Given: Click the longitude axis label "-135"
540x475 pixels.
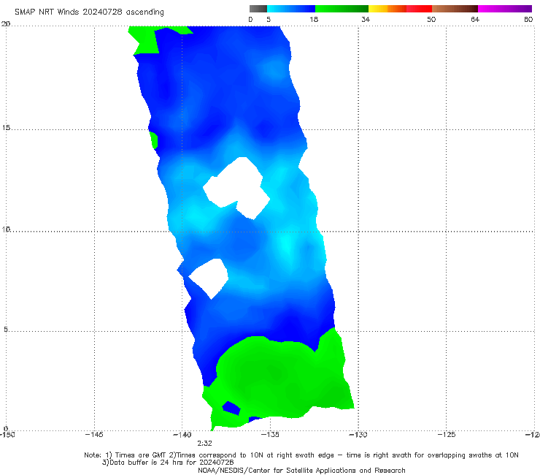Looking at the screenshot, I should click(x=270, y=435).
